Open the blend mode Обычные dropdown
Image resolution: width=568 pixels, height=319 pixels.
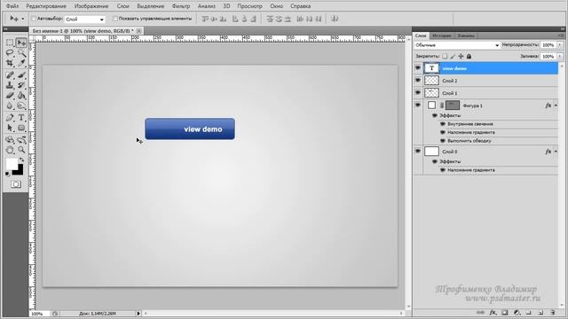click(x=457, y=45)
